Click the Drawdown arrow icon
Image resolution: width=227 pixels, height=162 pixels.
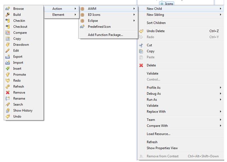click(8, 44)
